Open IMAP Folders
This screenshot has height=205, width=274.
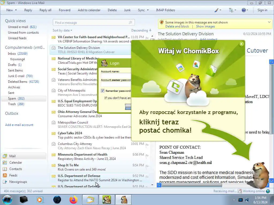165,10
